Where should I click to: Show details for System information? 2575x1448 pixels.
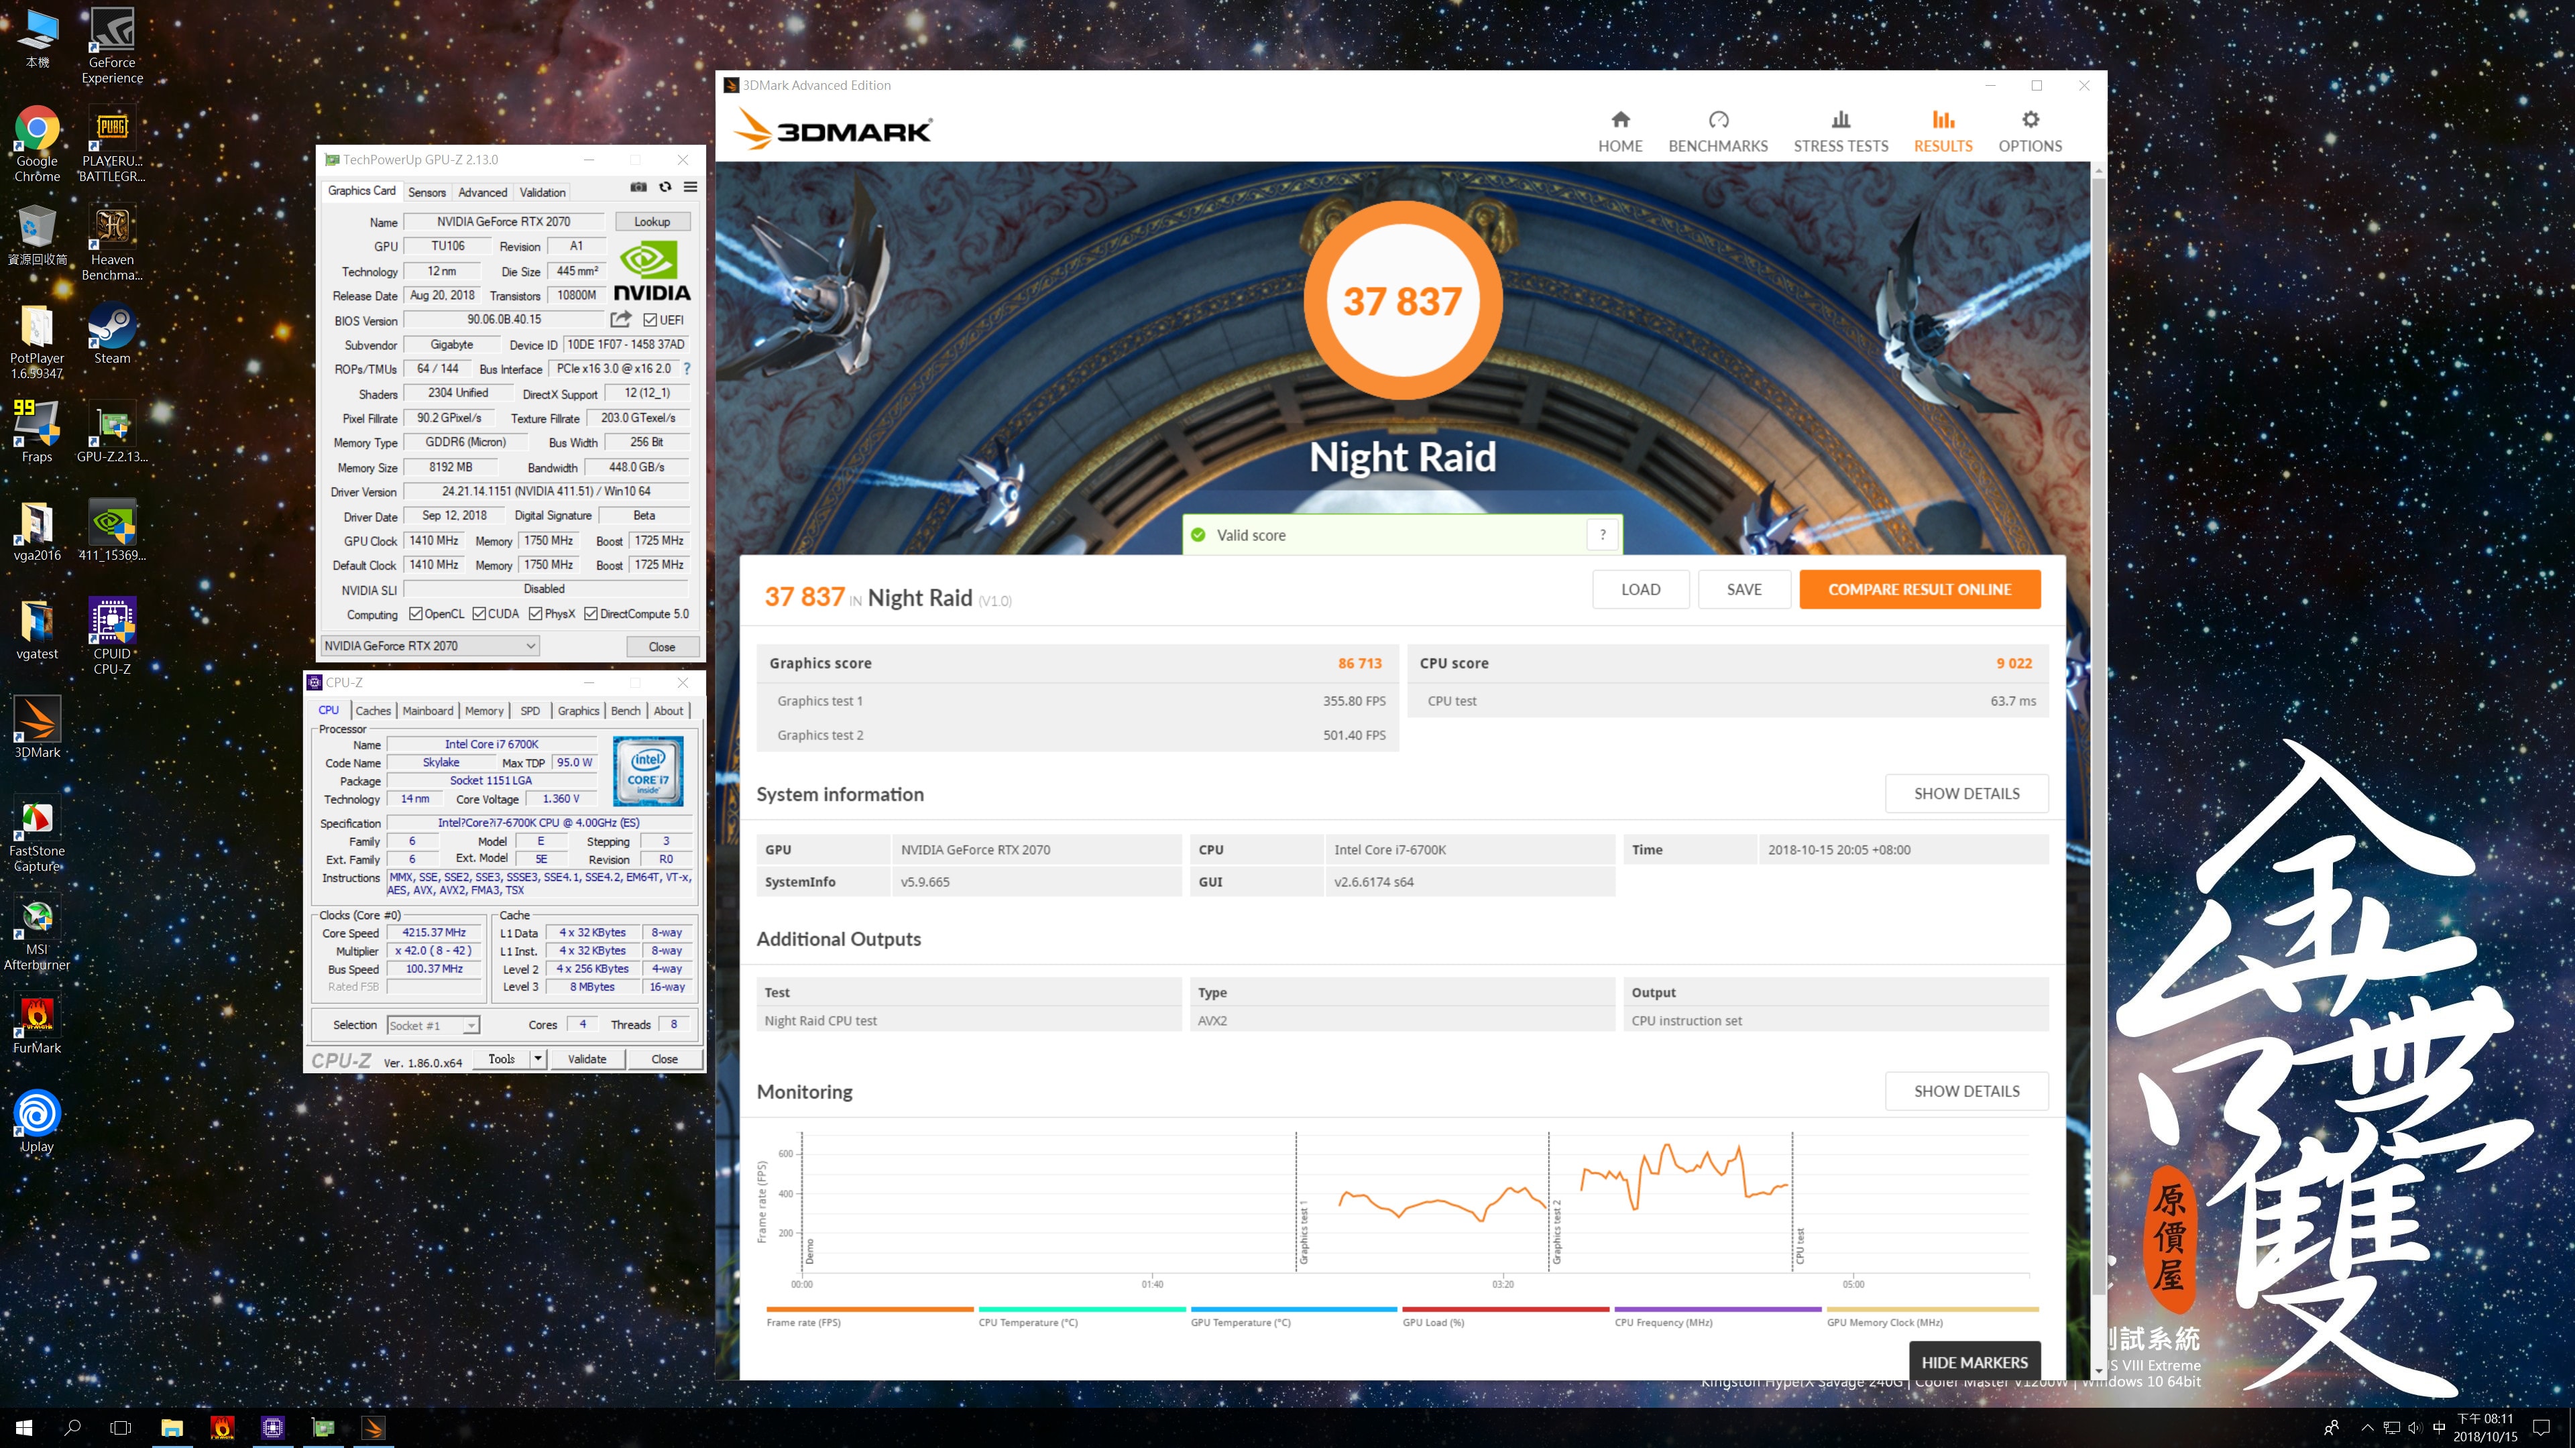click(1966, 794)
